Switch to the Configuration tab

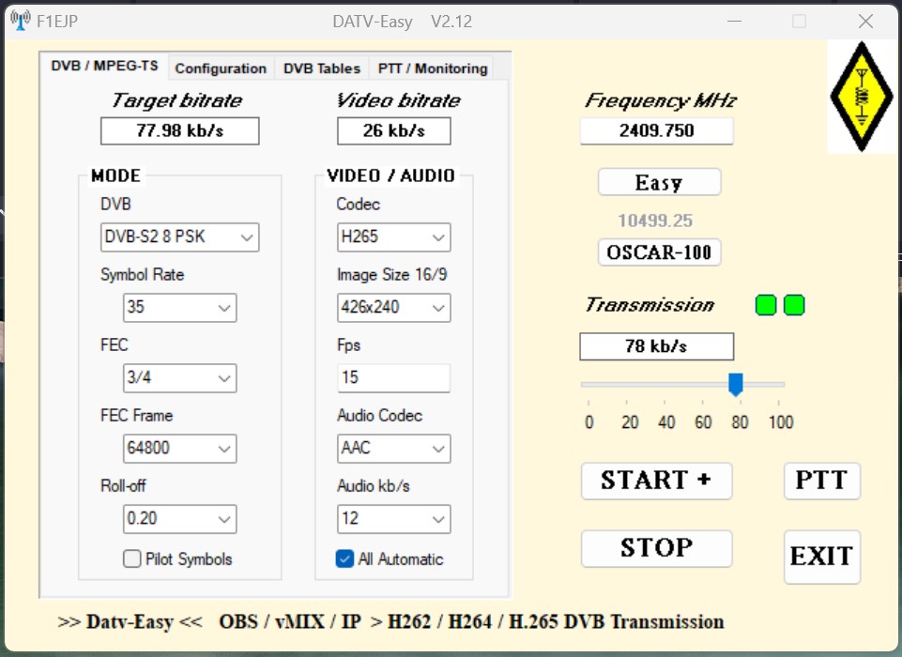point(221,69)
